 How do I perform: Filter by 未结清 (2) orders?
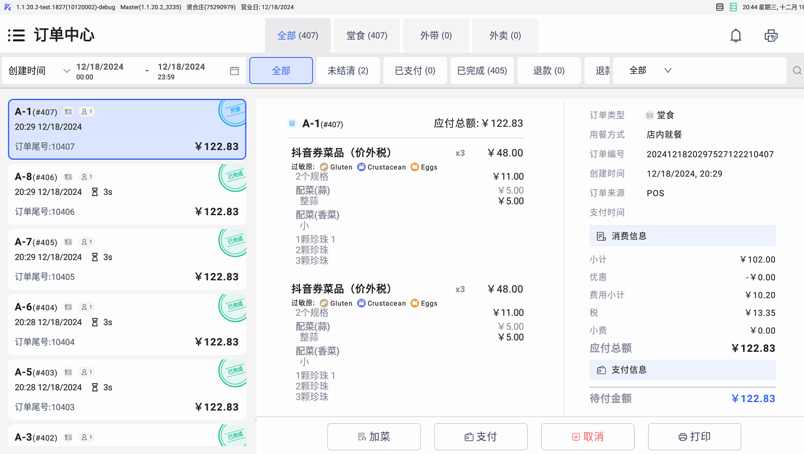coord(348,71)
